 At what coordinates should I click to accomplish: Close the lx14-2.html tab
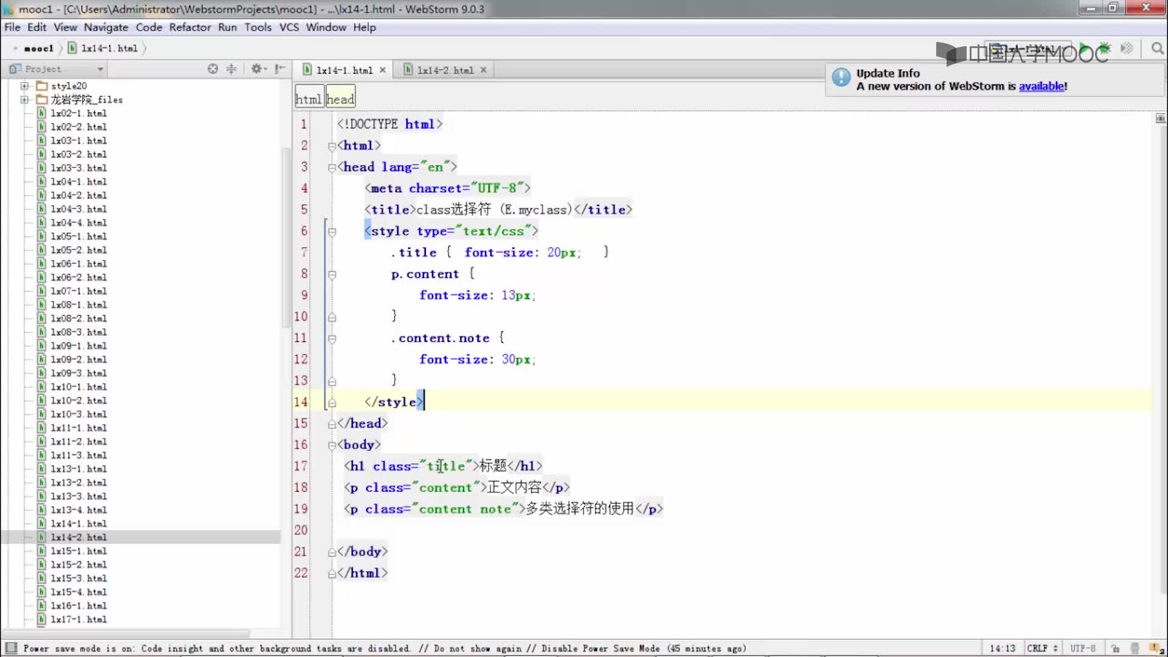484,70
